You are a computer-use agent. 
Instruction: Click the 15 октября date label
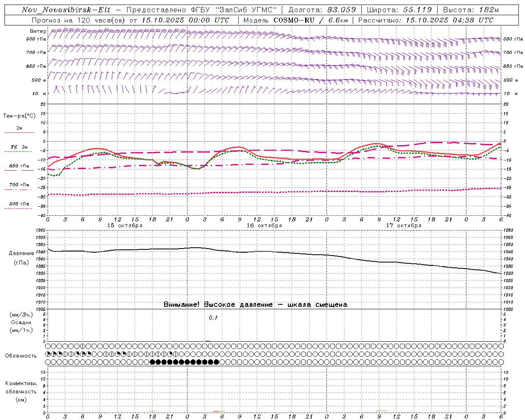[x=125, y=226]
